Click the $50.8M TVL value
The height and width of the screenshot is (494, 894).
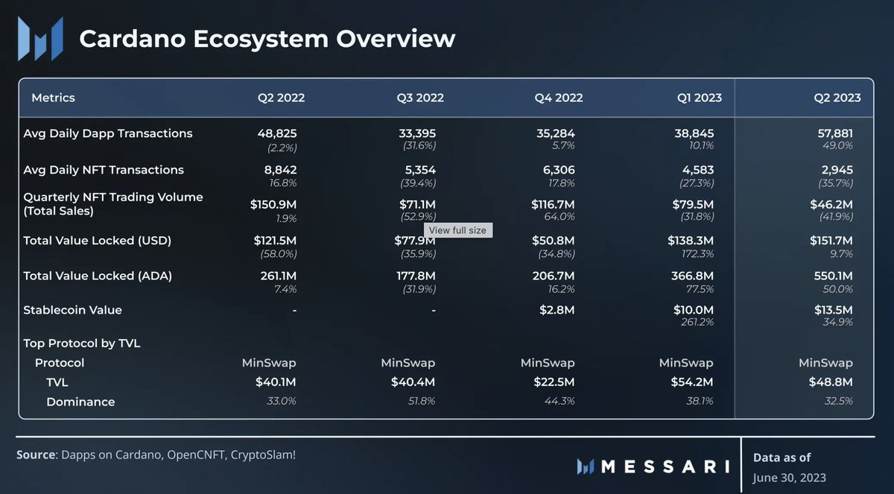click(554, 241)
